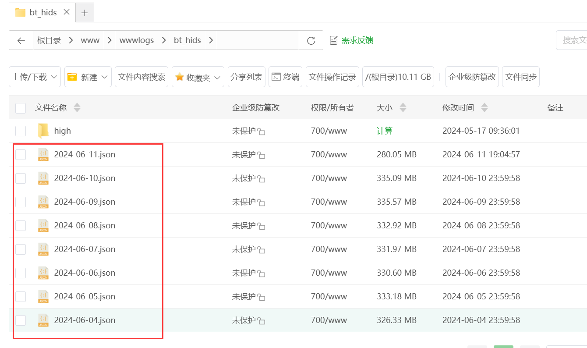This screenshot has width=587, height=348.
Task: Click the 需求反馈 link
Action: 357,40
